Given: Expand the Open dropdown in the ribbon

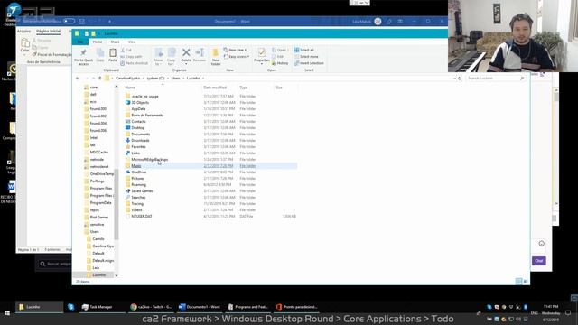Looking at the screenshot, I should point(280,50).
